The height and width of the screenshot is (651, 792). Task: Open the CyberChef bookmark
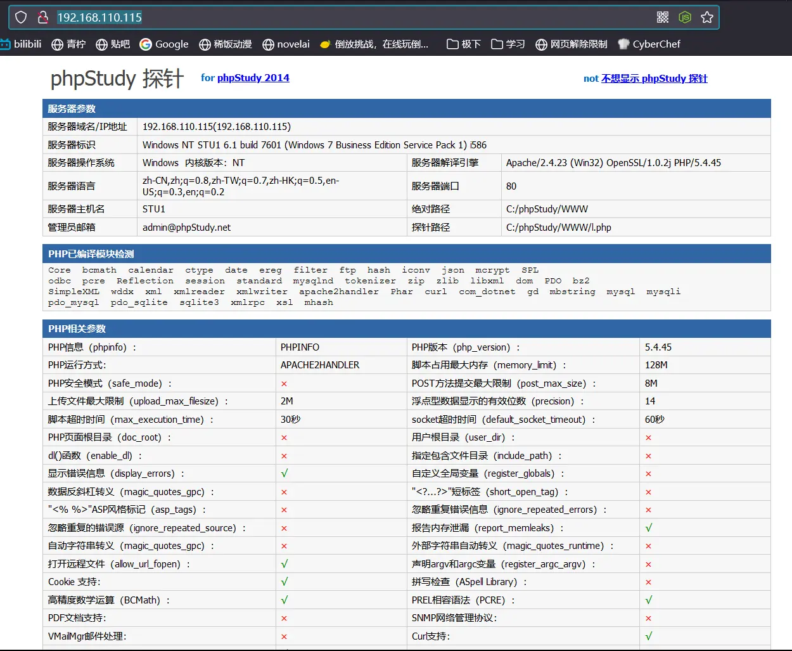(x=649, y=44)
